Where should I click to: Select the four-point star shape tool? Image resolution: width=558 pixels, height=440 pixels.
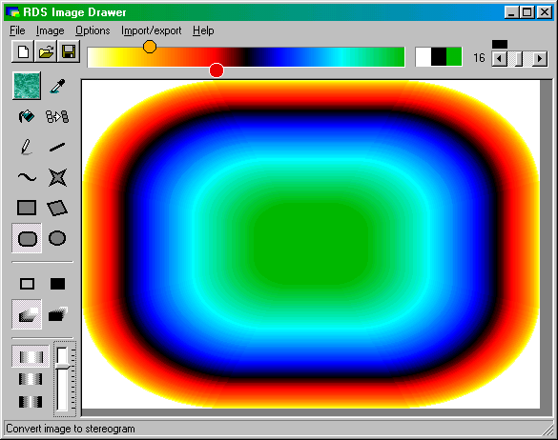[57, 177]
